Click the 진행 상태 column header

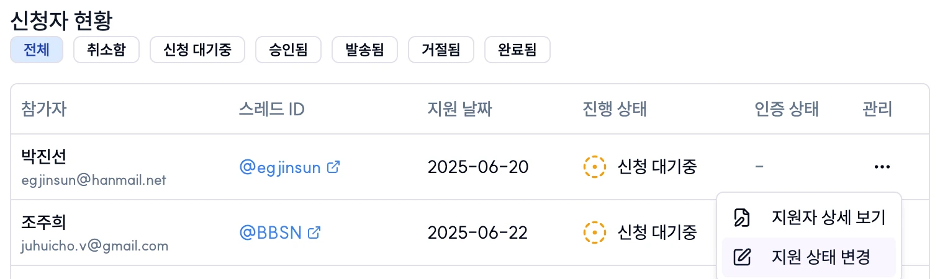(615, 109)
